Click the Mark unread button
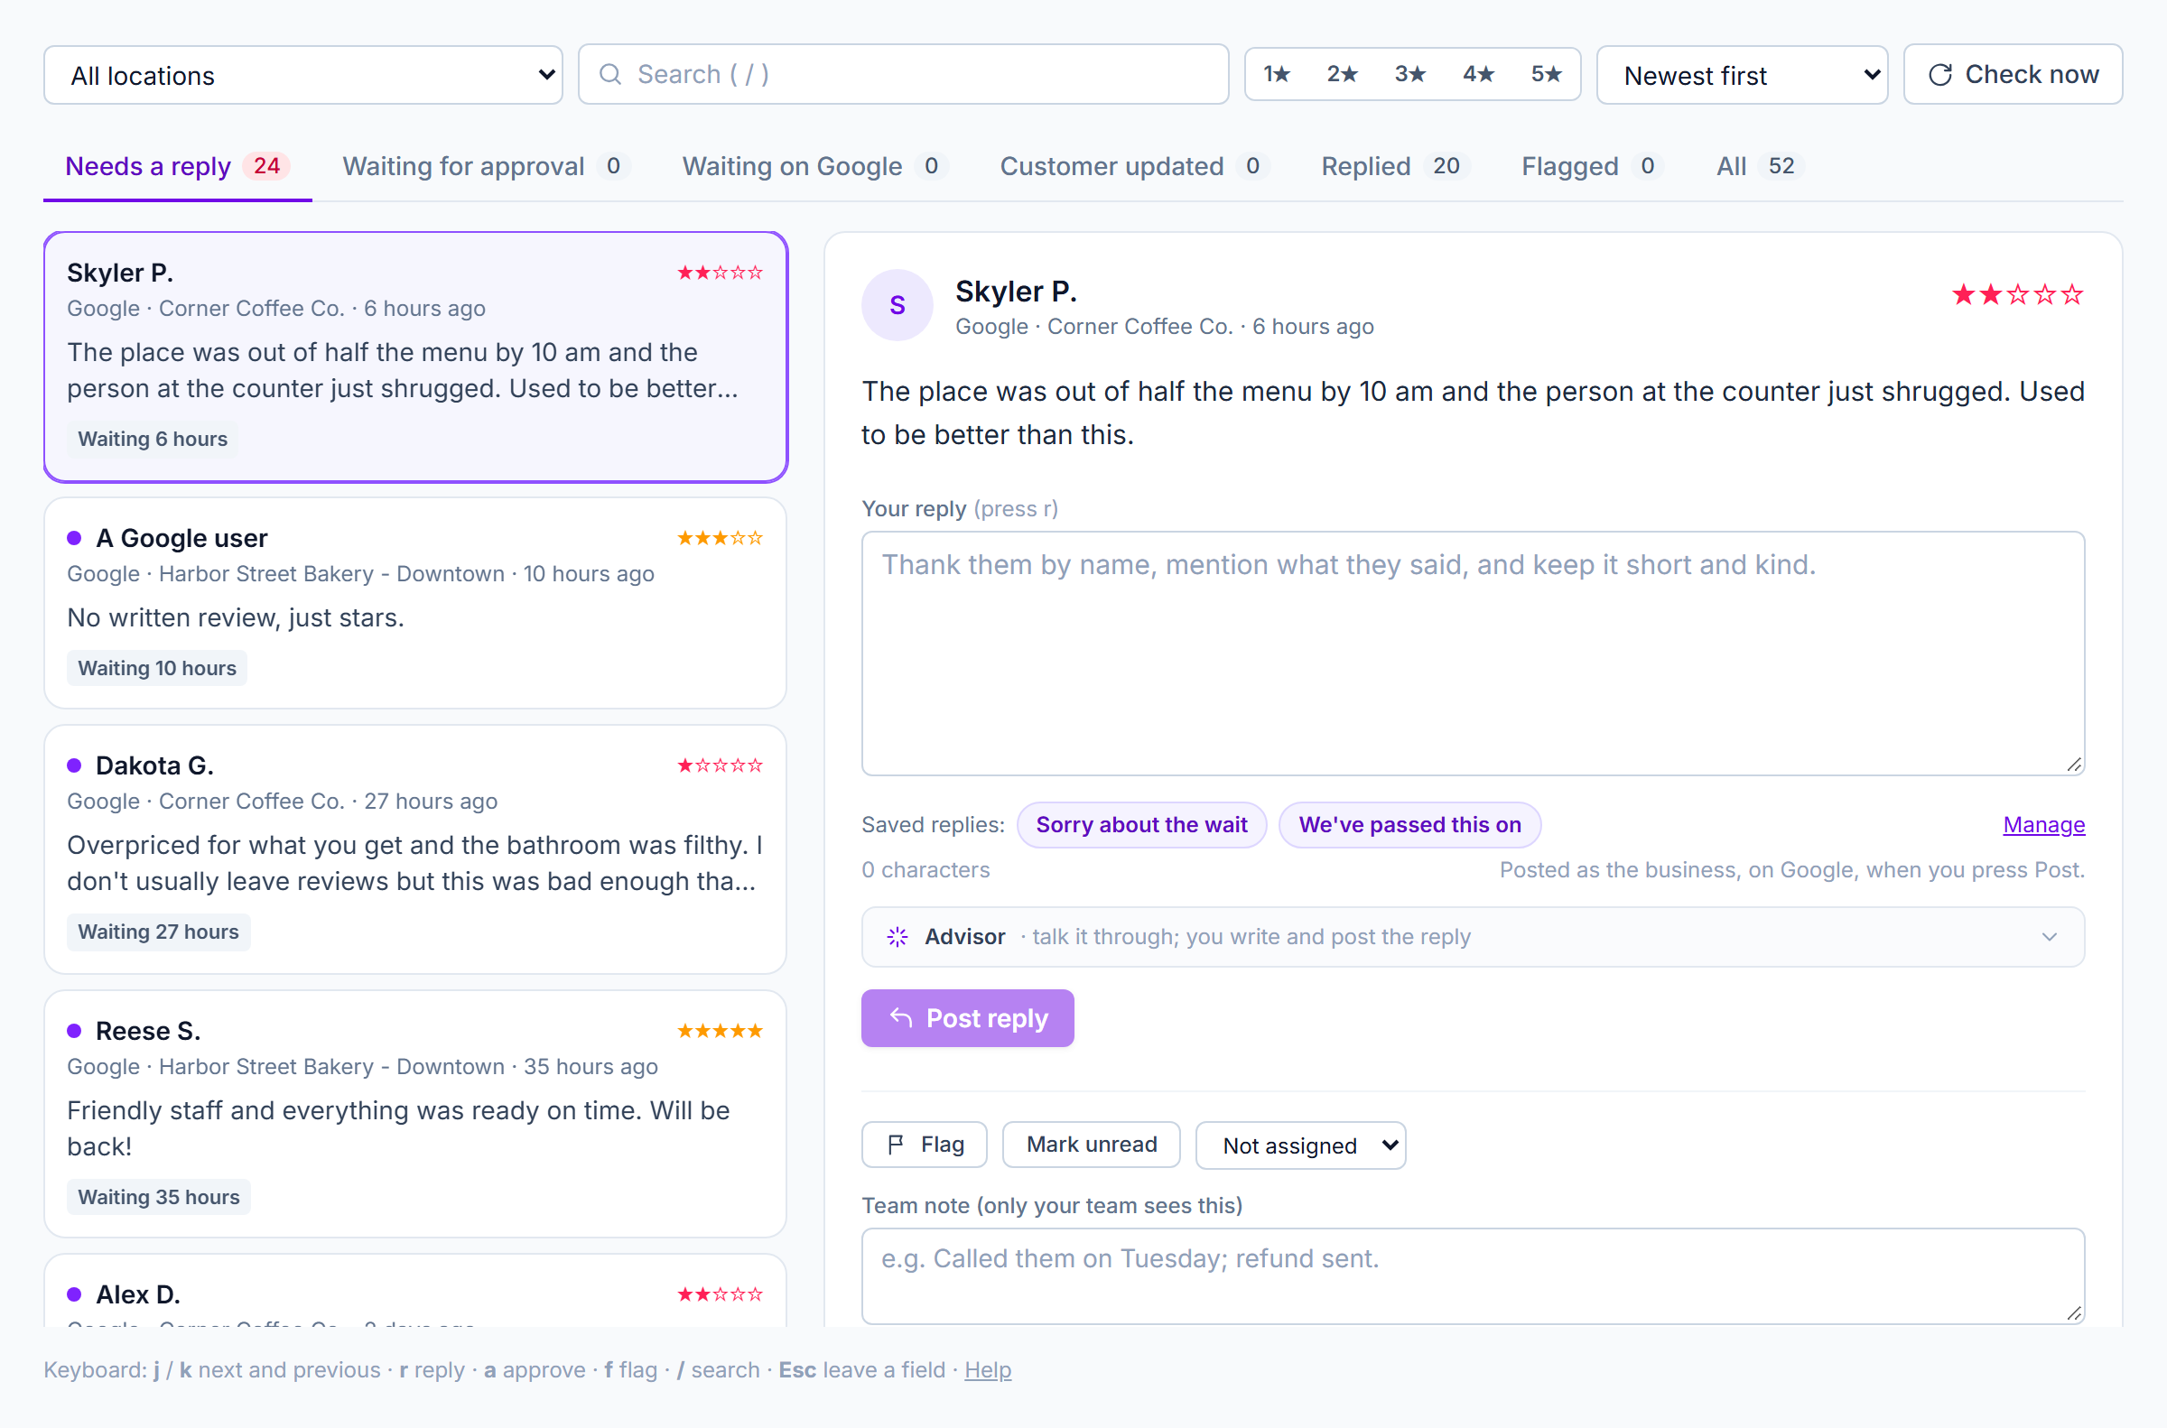The width and height of the screenshot is (2167, 1428). point(1092,1145)
